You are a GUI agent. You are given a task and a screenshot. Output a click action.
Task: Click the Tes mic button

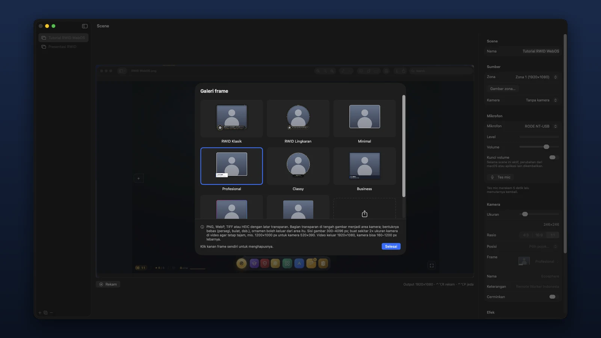(x=500, y=177)
